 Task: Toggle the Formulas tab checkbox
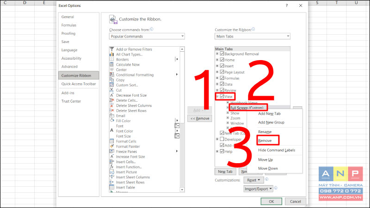pos(222,78)
